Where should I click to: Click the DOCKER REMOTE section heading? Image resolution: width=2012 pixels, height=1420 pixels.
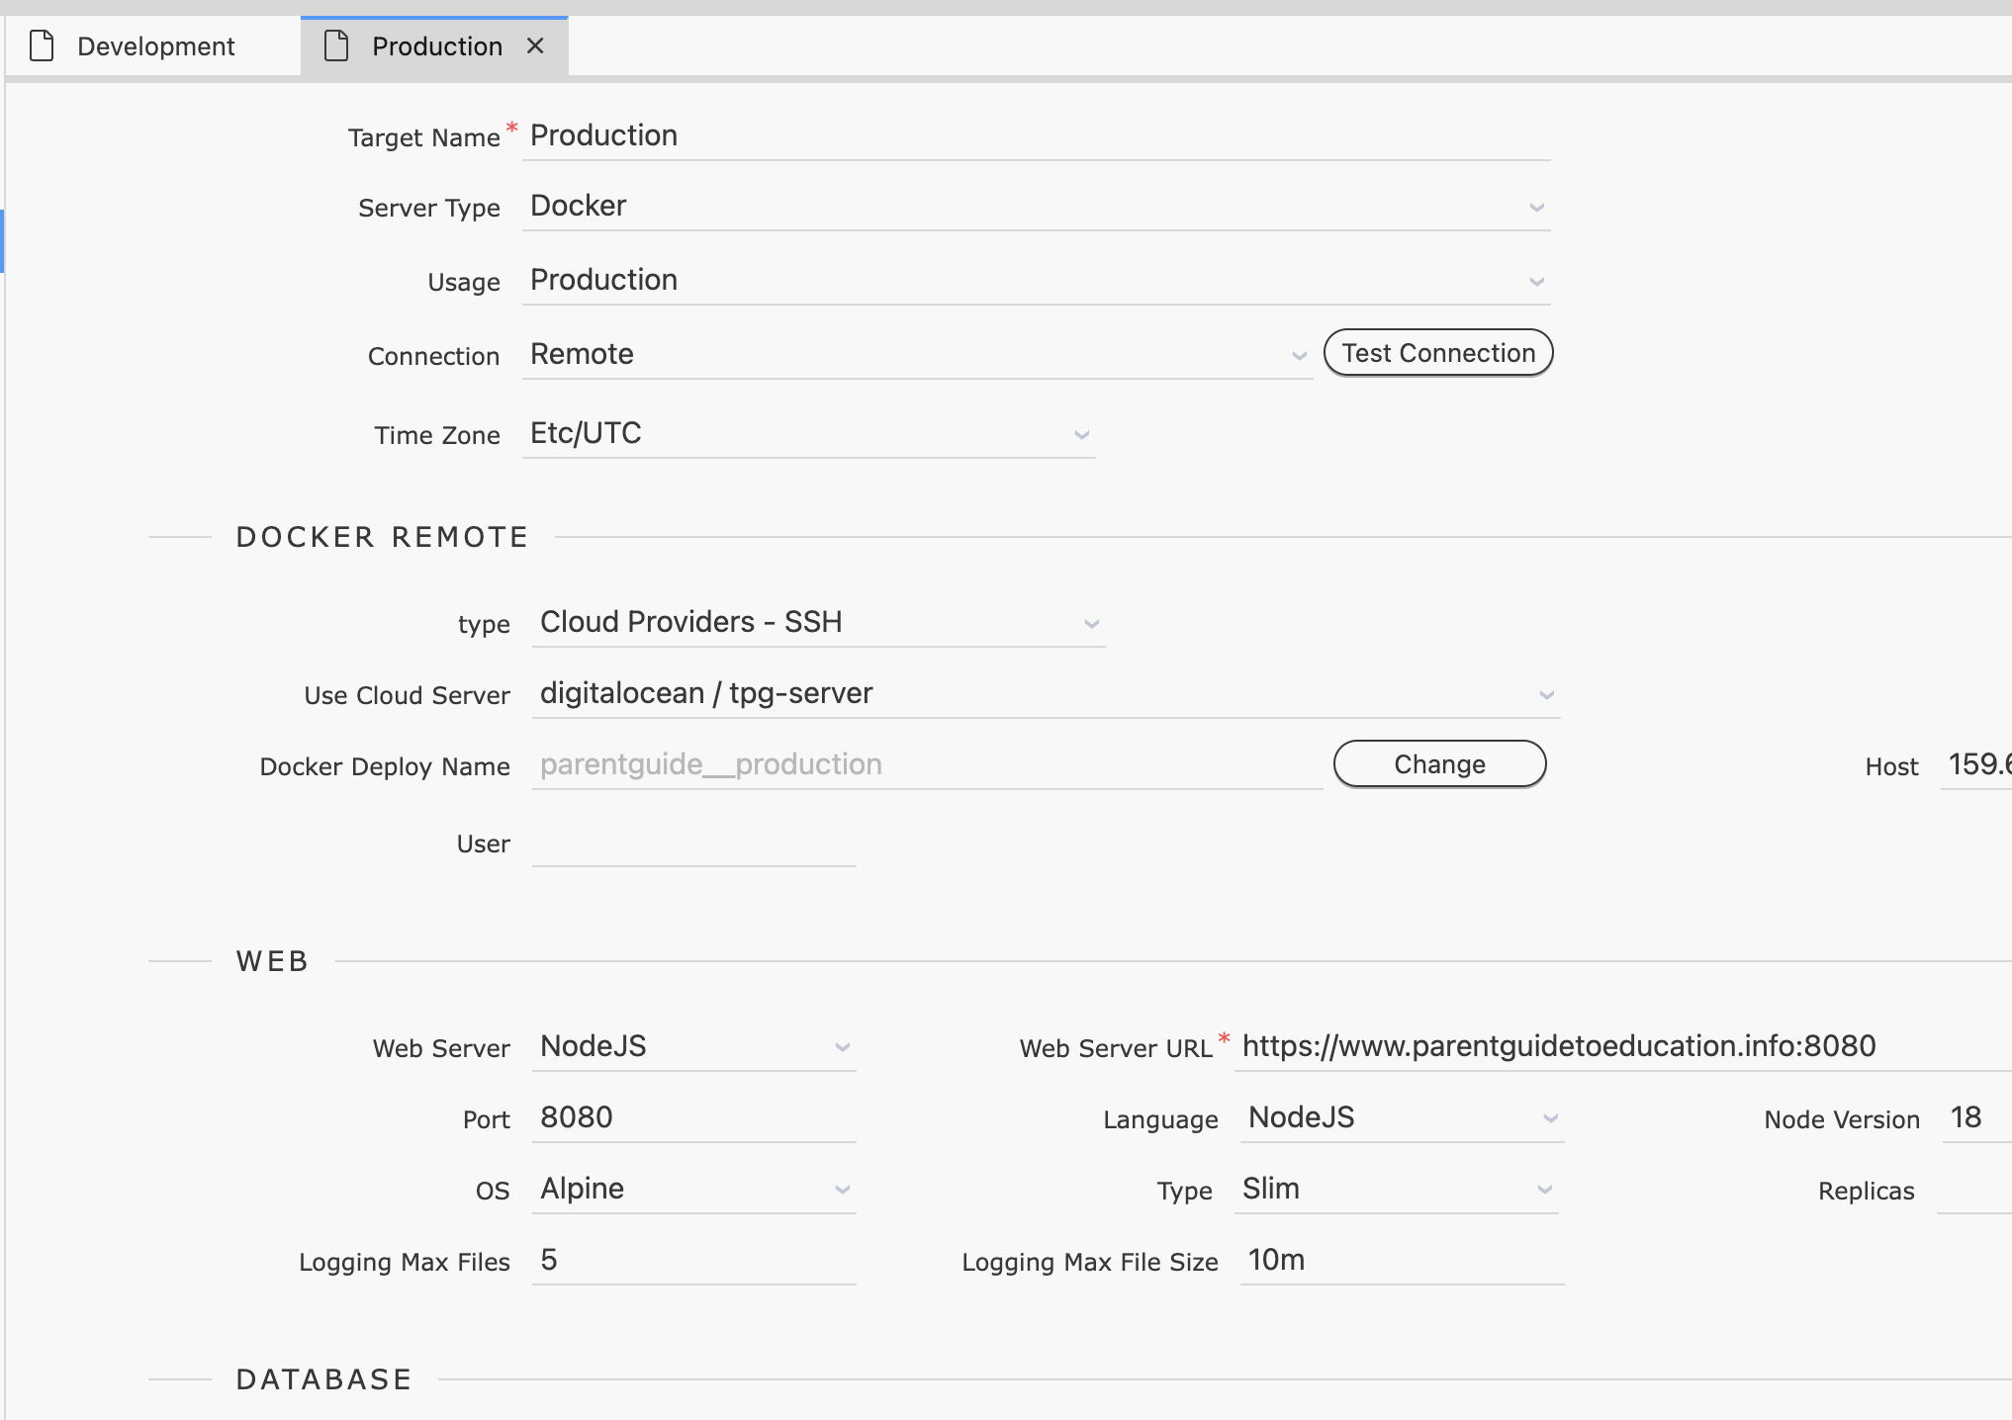click(x=382, y=537)
